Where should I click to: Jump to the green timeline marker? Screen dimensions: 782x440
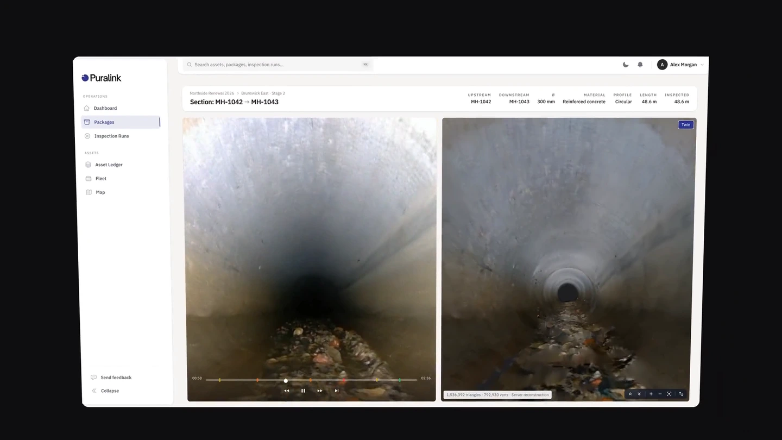[400, 380]
